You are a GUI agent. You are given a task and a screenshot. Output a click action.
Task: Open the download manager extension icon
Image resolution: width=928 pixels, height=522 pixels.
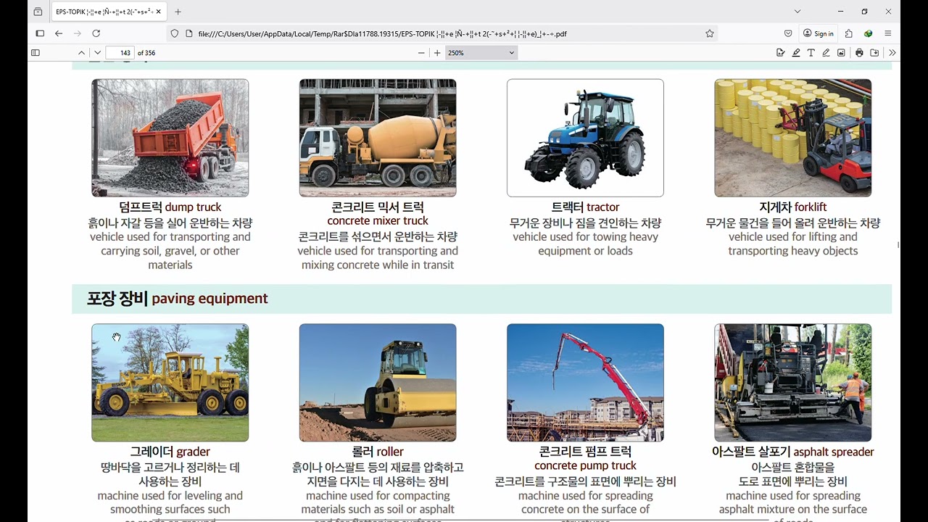[868, 33]
